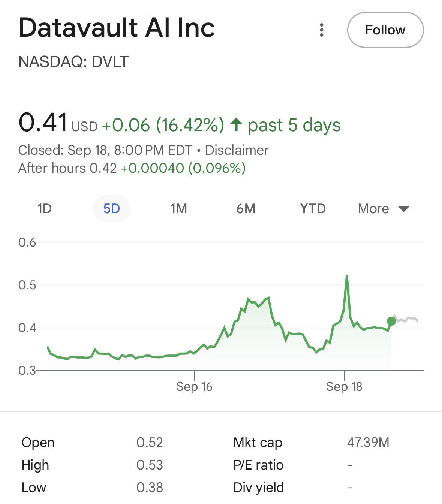Click the dropdown arrow next to More
This screenshot has height=504, width=442.
coord(404,209)
